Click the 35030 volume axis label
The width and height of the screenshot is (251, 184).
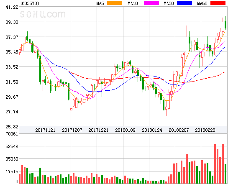click(x=12, y=159)
